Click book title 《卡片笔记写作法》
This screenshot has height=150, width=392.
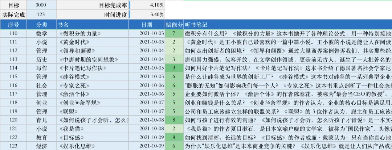(x=83, y=68)
